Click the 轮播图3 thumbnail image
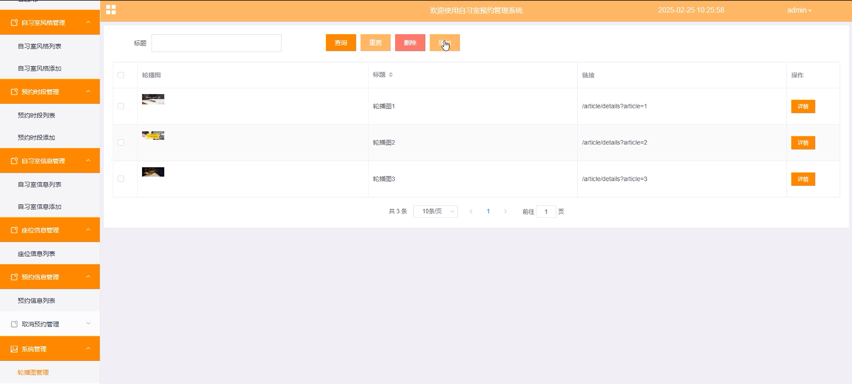 coord(153,172)
